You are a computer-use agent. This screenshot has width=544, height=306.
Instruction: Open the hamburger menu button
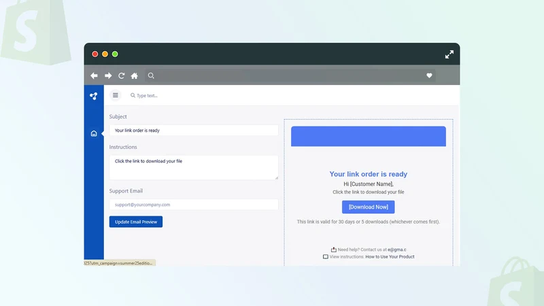(x=116, y=95)
